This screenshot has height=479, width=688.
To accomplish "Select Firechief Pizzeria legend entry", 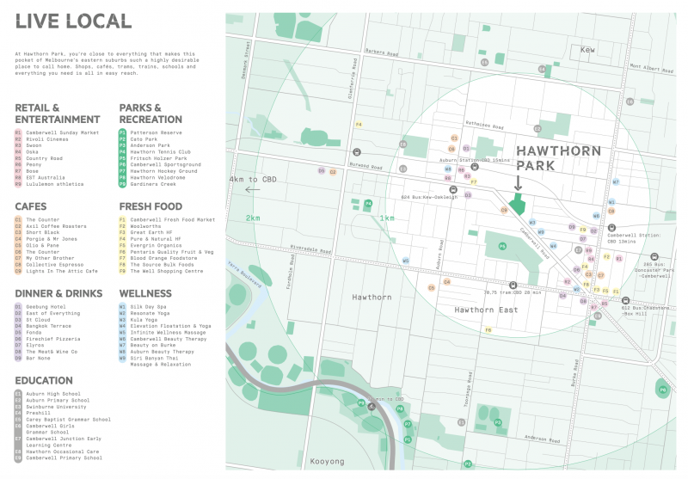I will (x=53, y=339).
